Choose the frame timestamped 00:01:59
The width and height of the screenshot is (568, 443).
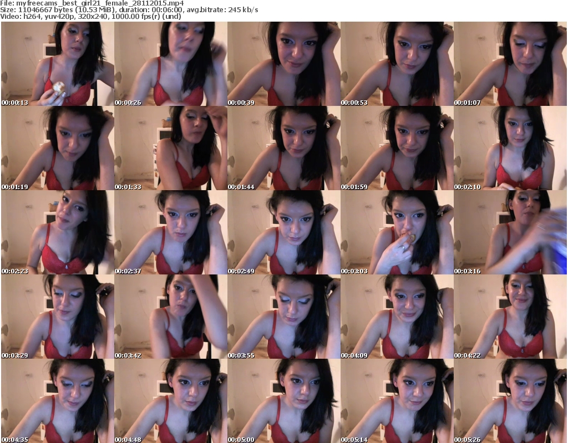pos(397,148)
